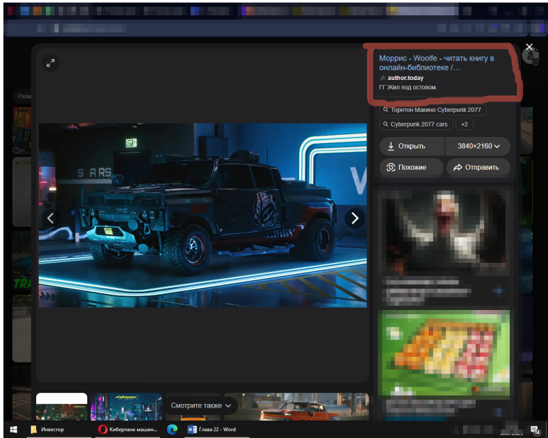Screen dimensions: 548x438
Task: Expand the image to fullscreen view
Action: click(51, 63)
